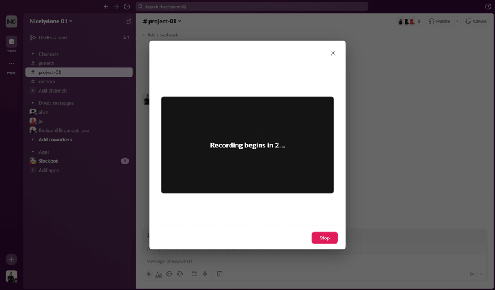This screenshot has height=290, width=495.
Task: Open the Canvas
Action: coord(476,21)
